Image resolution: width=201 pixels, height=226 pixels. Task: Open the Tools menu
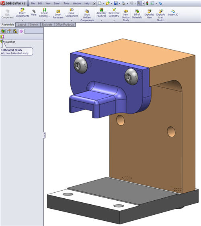(x=66, y=3)
